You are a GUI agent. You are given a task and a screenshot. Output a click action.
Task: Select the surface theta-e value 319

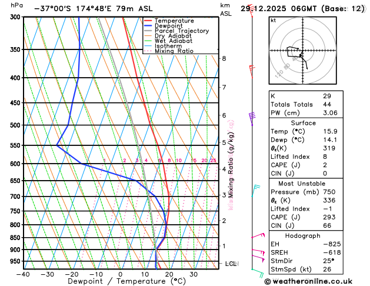[329, 148]
